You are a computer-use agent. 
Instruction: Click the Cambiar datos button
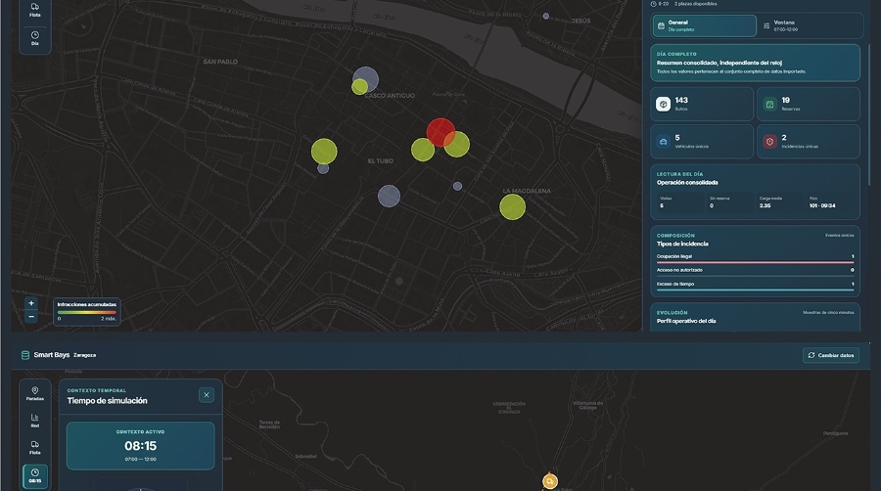point(830,355)
